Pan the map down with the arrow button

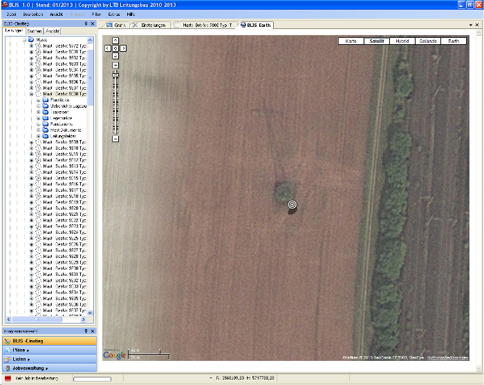(115, 56)
